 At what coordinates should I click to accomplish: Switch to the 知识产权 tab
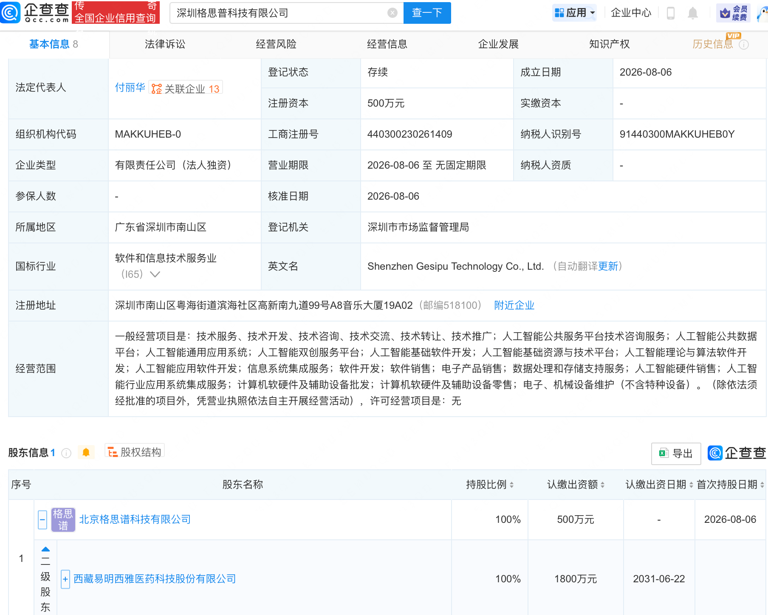coord(609,44)
